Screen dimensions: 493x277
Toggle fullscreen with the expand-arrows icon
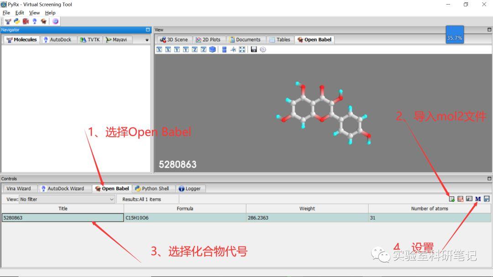coord(241,49)
